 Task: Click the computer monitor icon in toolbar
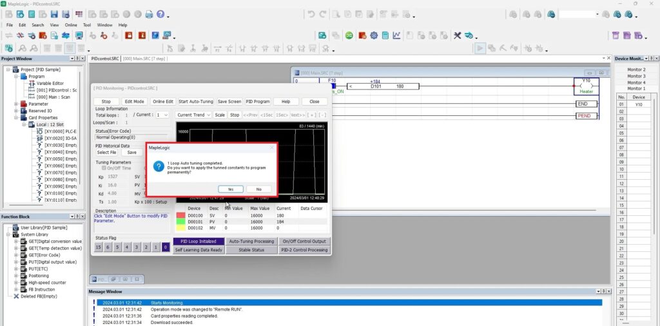click(79, 35)
